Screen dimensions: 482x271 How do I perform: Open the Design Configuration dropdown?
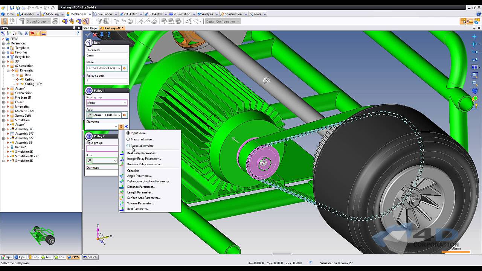click(238, 21)
